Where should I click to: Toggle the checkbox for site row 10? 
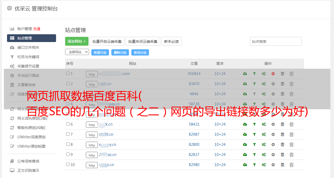coord(68,165)
